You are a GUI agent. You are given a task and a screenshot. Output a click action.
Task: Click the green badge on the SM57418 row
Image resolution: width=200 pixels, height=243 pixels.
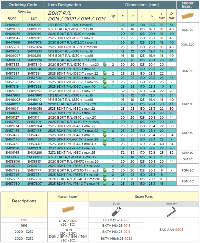click(105, 135)
